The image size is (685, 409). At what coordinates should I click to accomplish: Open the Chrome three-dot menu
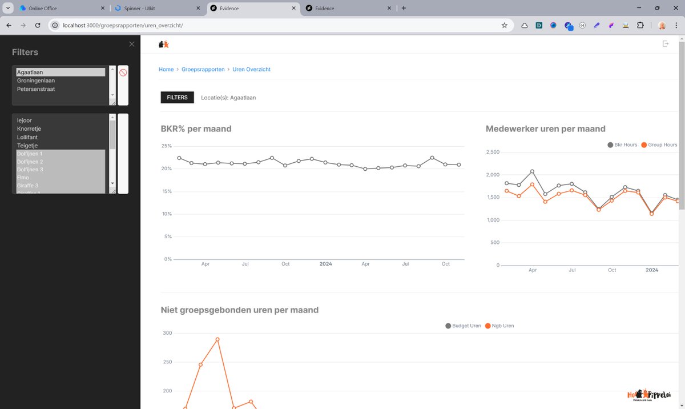(676, 25)
